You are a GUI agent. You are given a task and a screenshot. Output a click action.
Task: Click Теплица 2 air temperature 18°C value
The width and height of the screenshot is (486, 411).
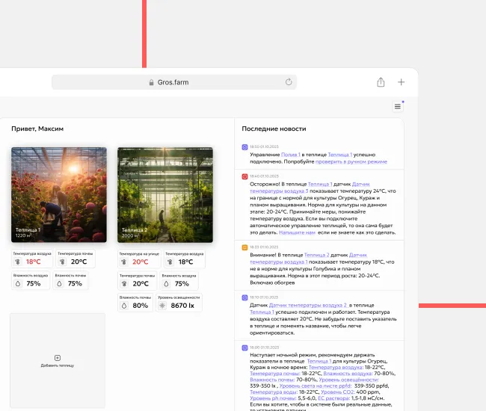(x=185, y=262)
